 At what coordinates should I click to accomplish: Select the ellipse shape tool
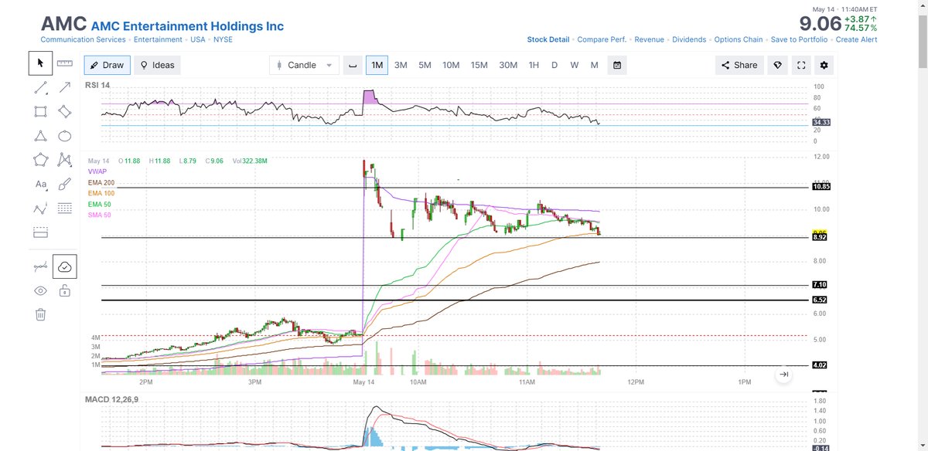pyautogui.click(x=64, y=136)
